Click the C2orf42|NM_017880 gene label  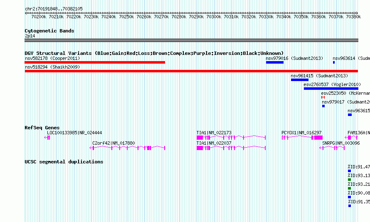(113, 143)
